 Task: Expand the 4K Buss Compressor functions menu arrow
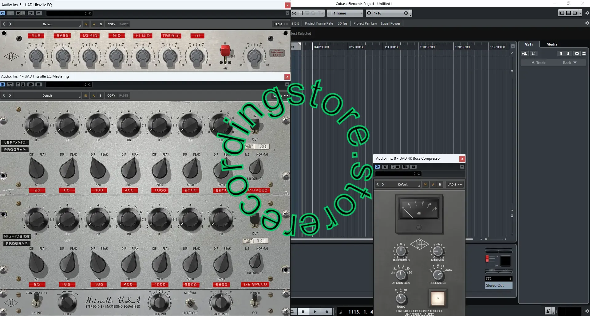(462, 166)
